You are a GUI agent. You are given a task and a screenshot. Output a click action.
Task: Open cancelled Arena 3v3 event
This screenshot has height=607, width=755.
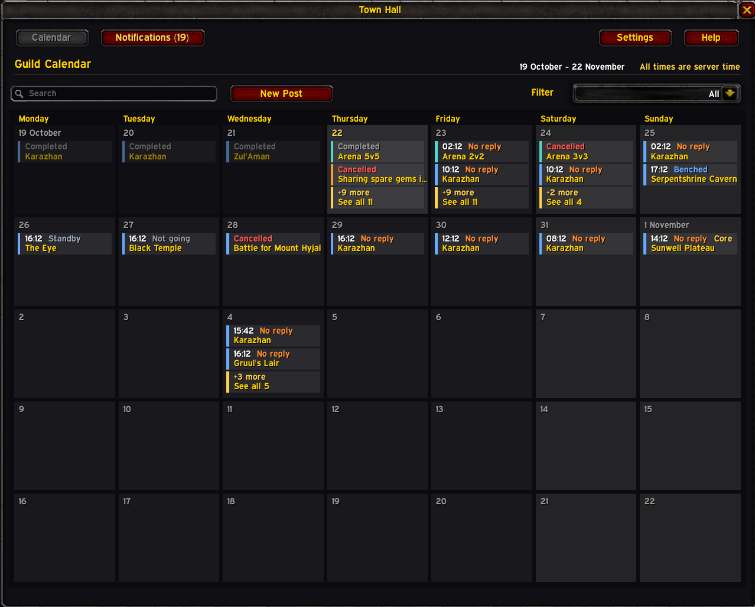(x=585, y=152)
